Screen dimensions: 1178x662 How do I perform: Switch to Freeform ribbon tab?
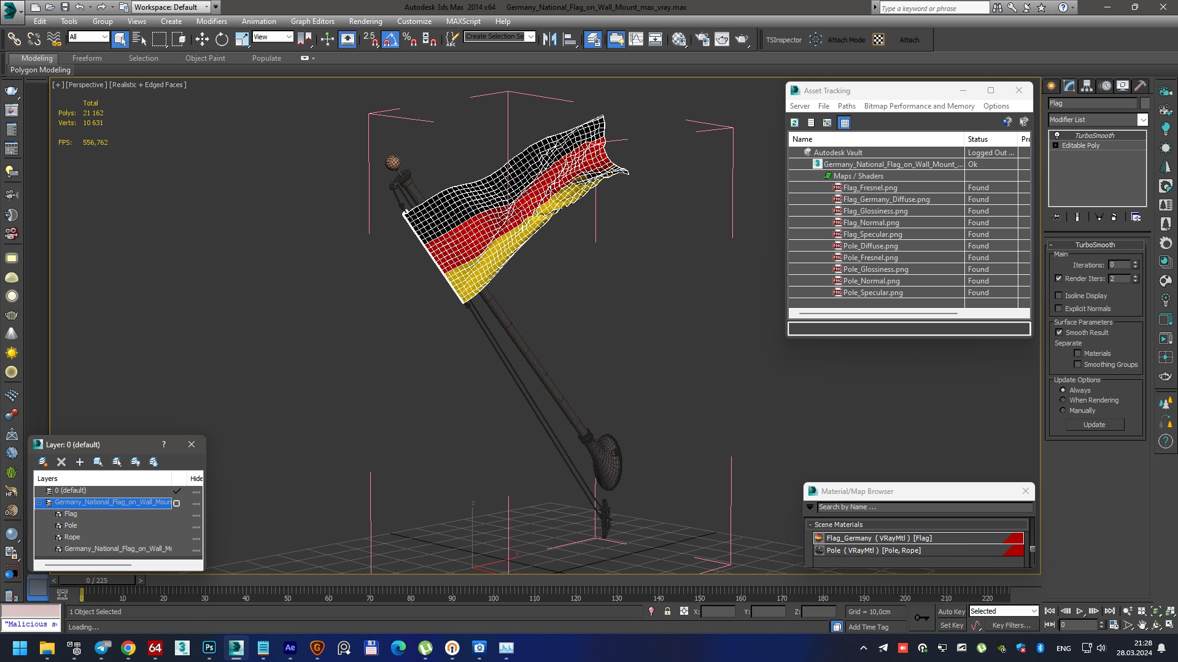tap(87, 58)
